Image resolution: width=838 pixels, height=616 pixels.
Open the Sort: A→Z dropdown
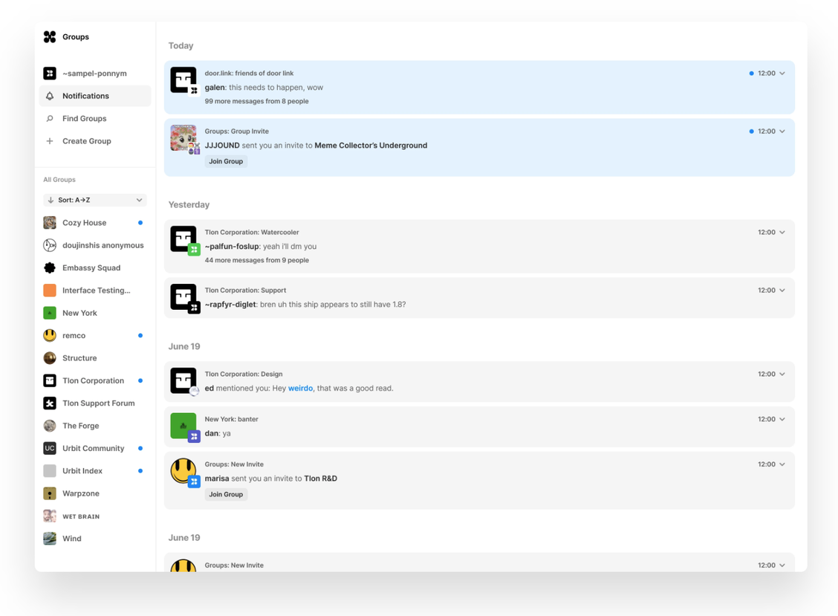pyautogui.click(x=94, y=200)
